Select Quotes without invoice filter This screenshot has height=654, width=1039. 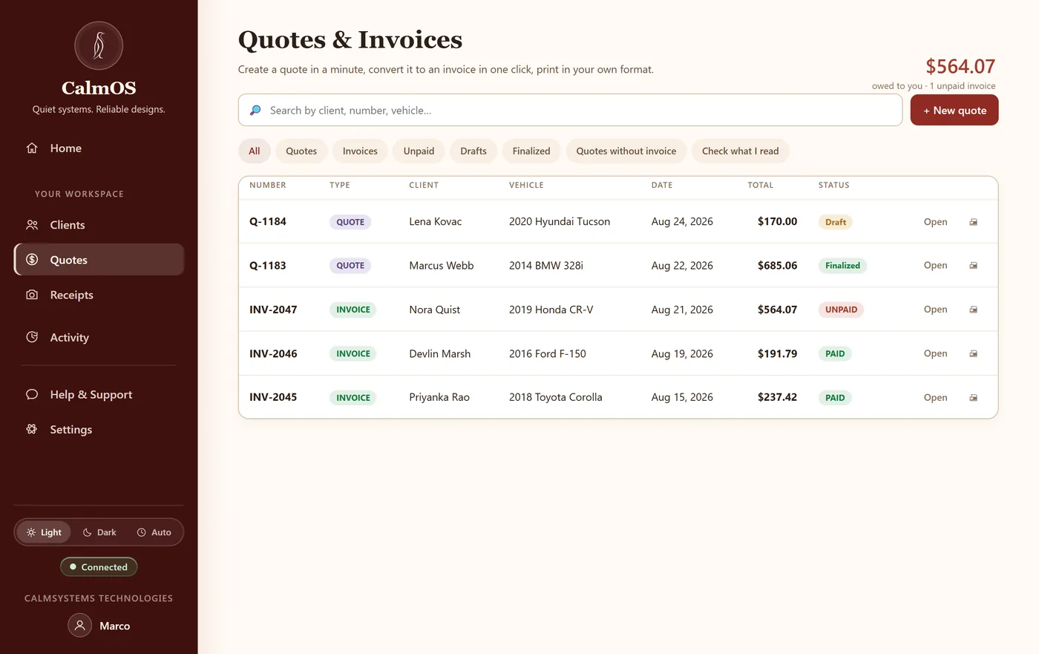(626, 151)
